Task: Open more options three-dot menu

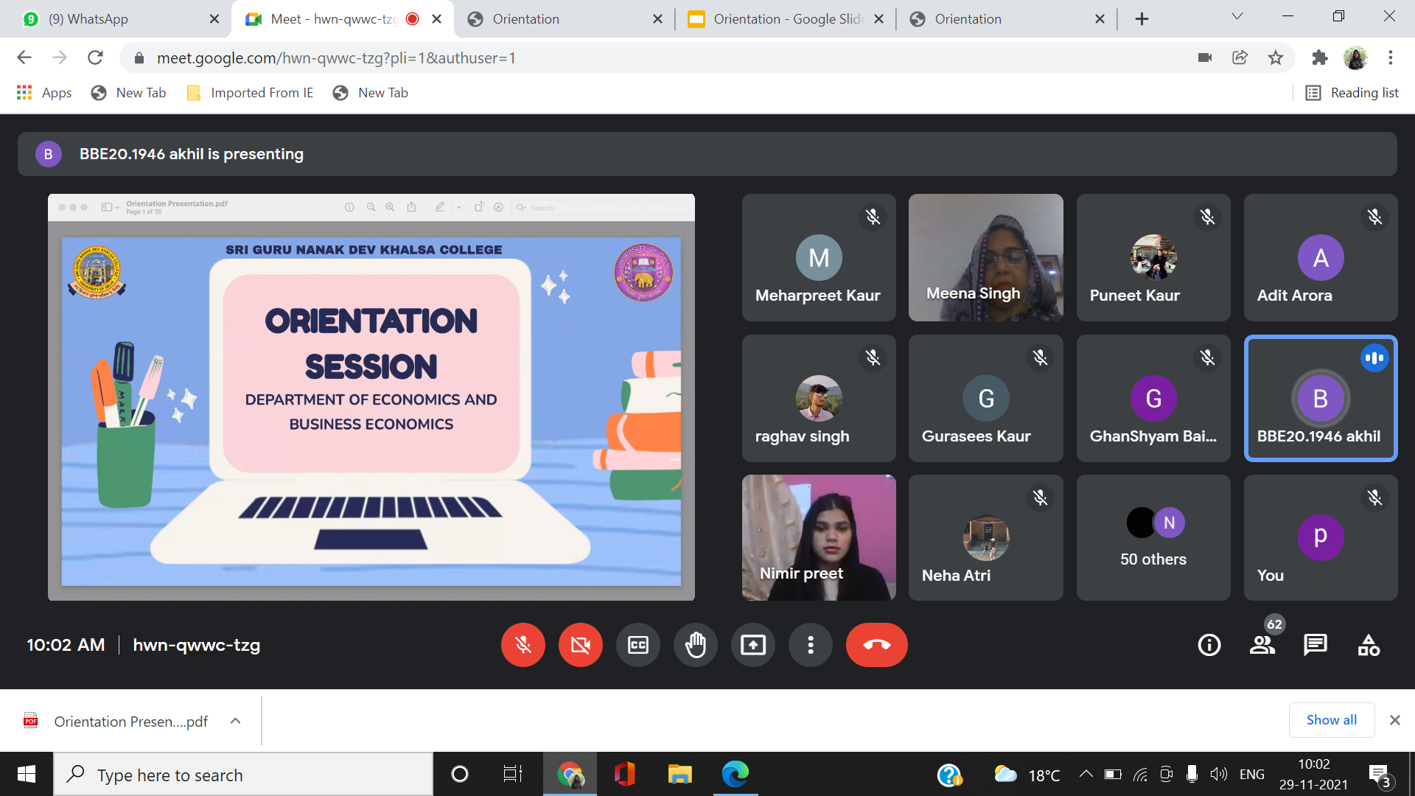Action: point(810,645)
